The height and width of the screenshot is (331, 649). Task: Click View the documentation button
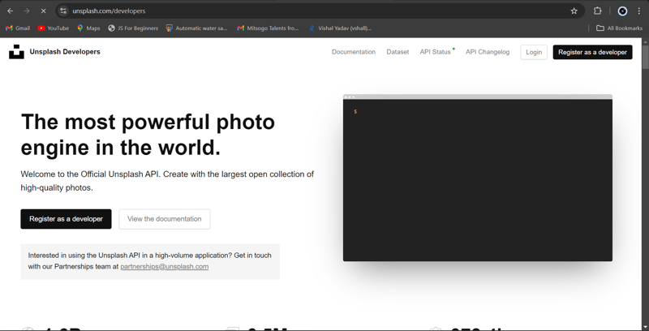(165, 219)
